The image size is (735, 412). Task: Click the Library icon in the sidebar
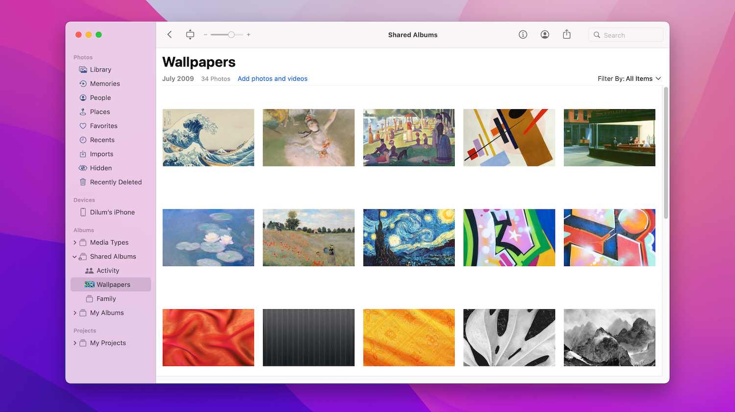point(83,69)
